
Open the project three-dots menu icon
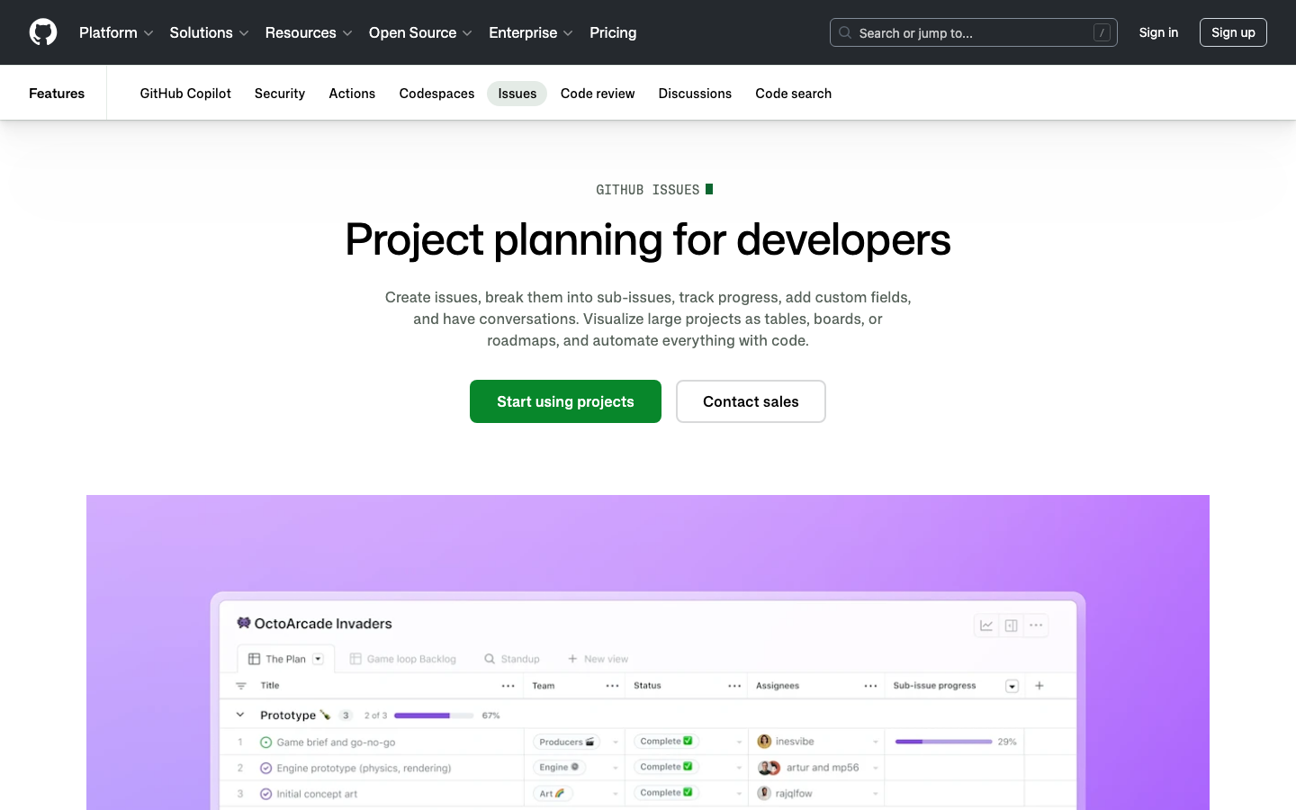click(1036, 625)
